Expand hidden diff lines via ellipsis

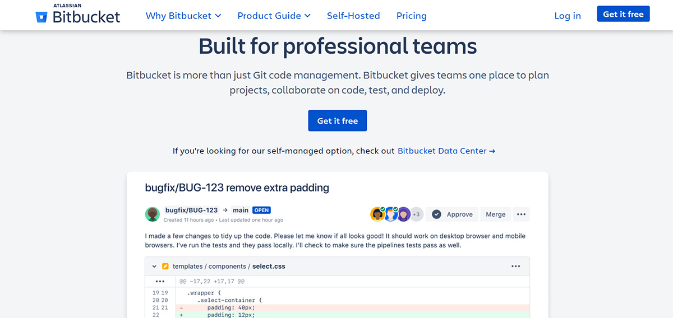coord(160,281)
